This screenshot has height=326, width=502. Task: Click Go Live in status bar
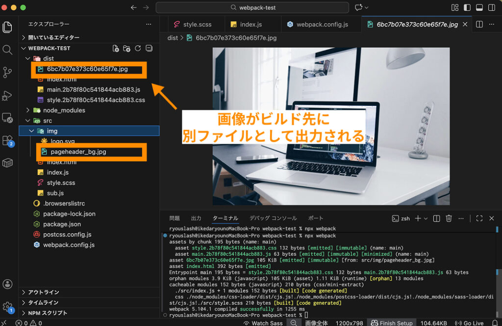tap(470, 323)
